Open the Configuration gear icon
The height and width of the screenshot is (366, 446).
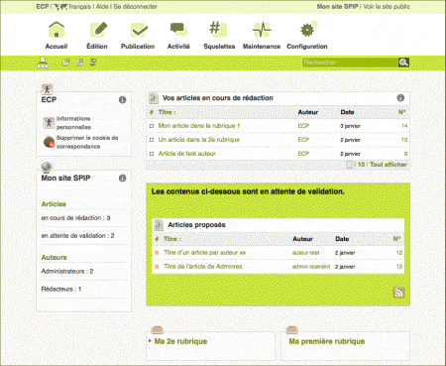coord(308,30)
